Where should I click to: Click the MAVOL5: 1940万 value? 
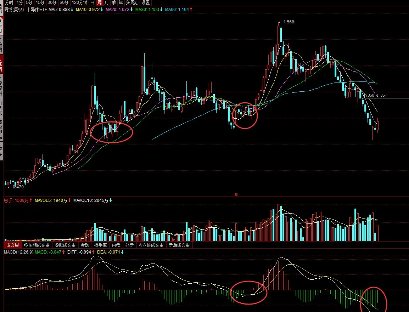point(51,200)
